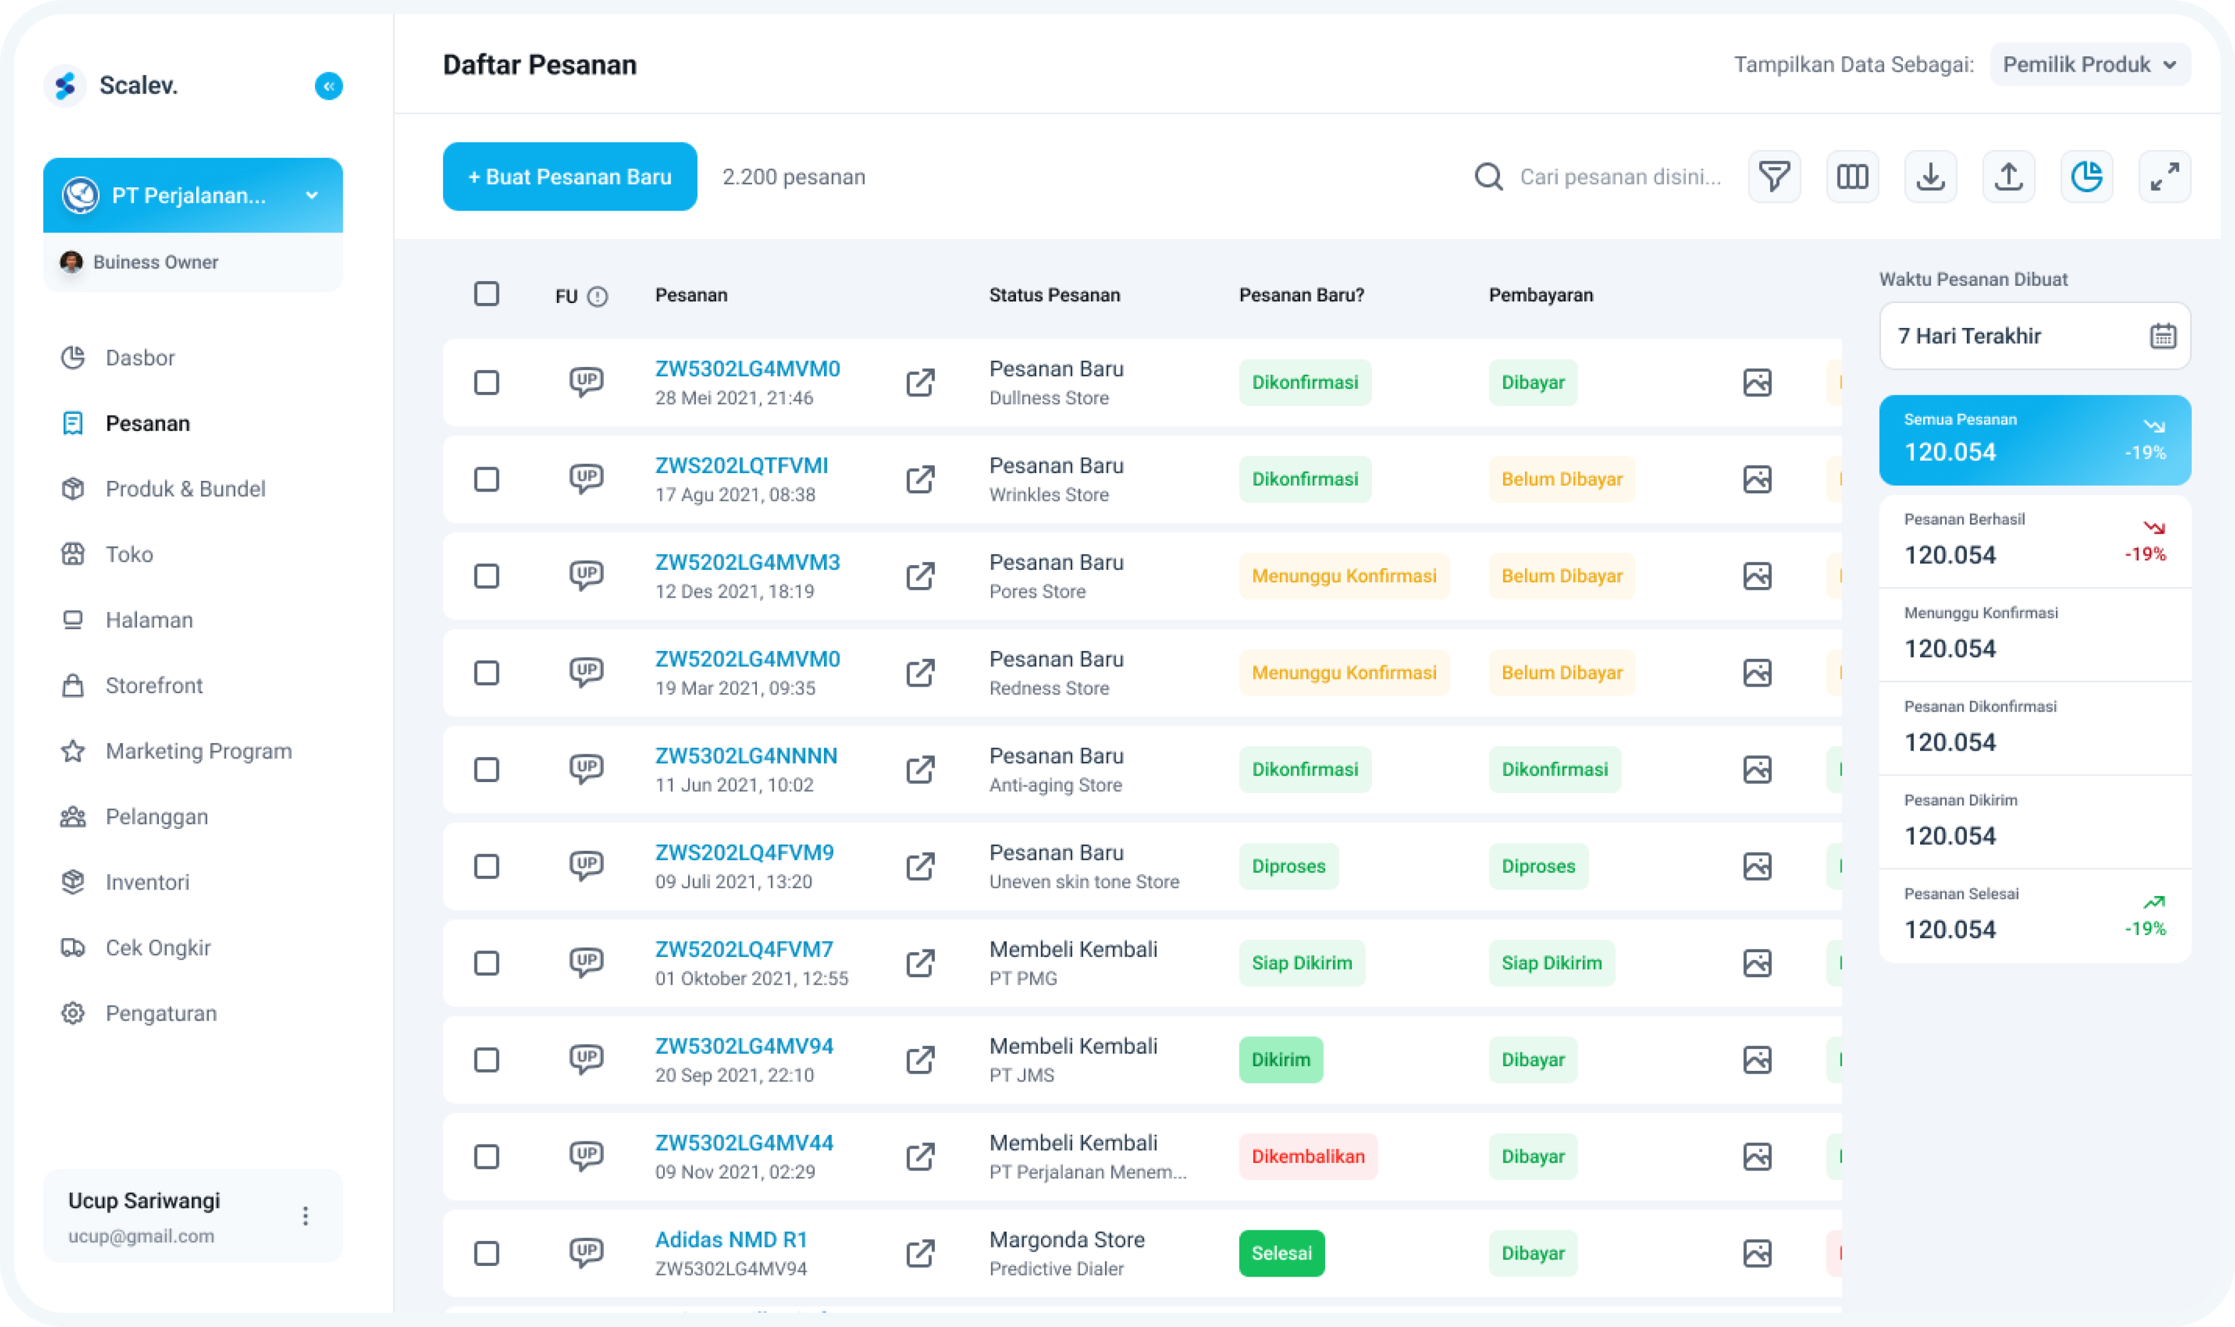
Task: Click the search magnifier icon
Action: [x=1488, y=176]
